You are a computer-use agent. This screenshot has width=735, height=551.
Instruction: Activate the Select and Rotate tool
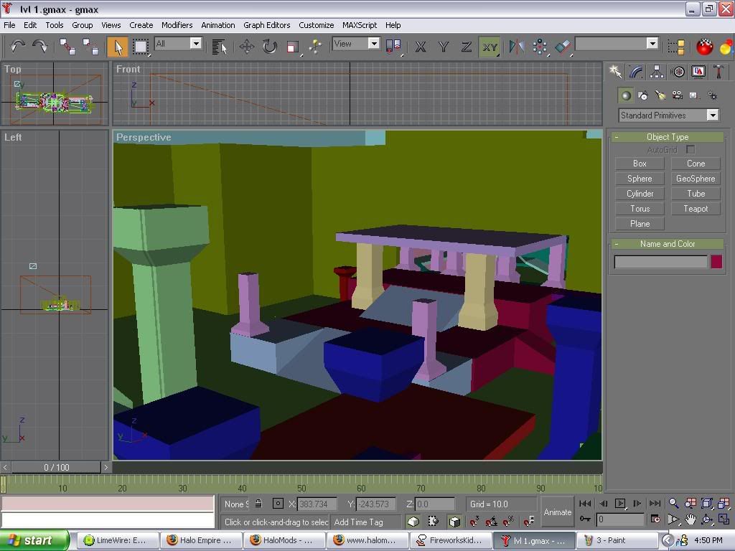click(270, 47)
